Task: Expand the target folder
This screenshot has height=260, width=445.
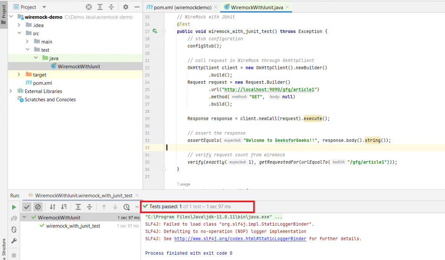Action: (x=19, y=75)
